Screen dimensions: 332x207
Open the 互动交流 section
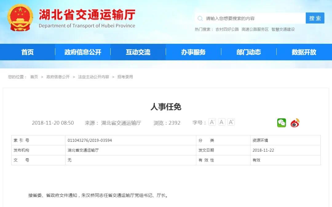138,52
